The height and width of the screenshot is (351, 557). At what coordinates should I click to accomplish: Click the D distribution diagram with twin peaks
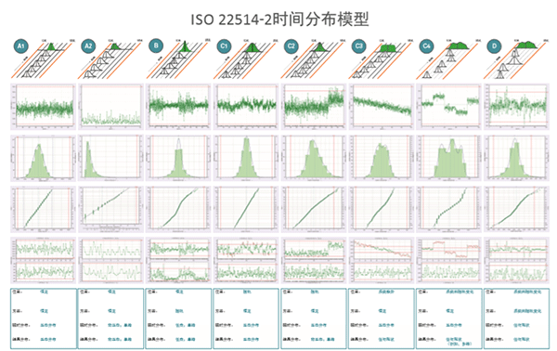(517, 58)
